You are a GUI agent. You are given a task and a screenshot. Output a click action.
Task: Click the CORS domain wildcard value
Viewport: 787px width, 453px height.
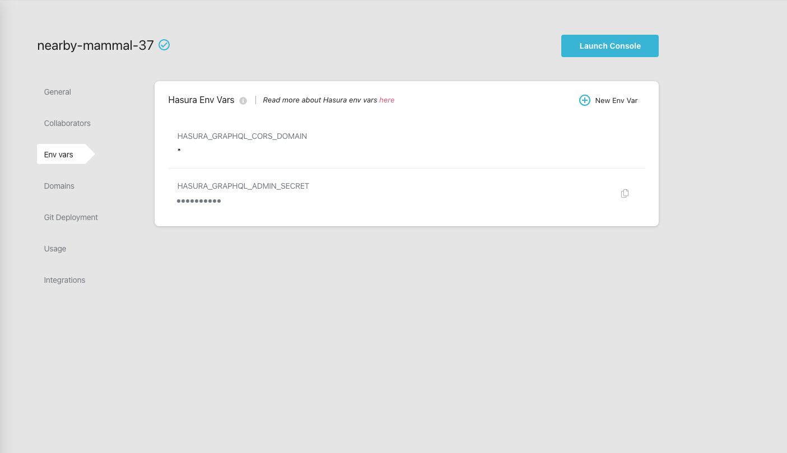coord(179,150)
